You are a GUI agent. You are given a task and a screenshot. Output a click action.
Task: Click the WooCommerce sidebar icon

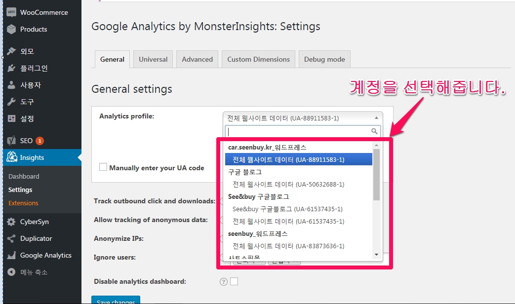[11, 12]
